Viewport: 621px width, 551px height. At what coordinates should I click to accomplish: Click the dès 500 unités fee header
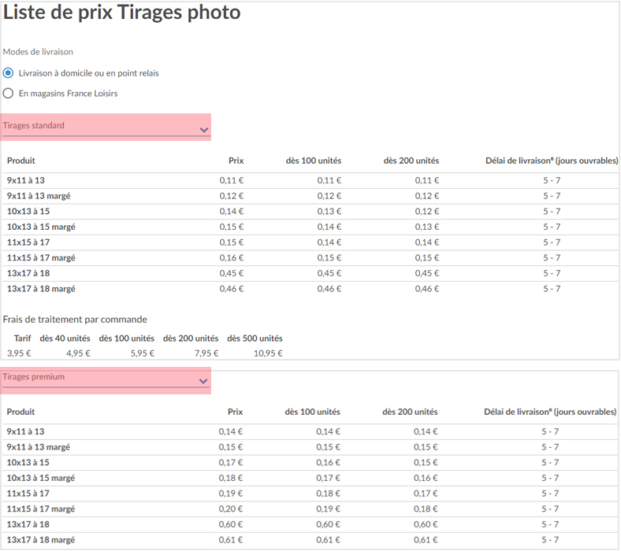point(255,338)
